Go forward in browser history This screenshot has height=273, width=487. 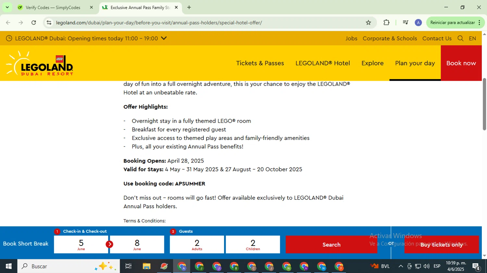tap(21, 23)
